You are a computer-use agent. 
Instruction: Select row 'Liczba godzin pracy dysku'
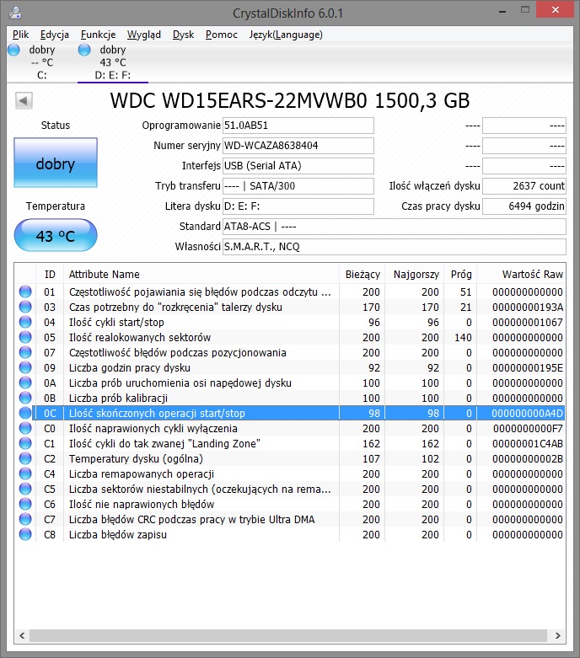tap(290, 367)
